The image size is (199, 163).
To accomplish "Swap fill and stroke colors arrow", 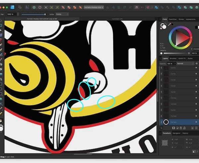I will (166, 24).
